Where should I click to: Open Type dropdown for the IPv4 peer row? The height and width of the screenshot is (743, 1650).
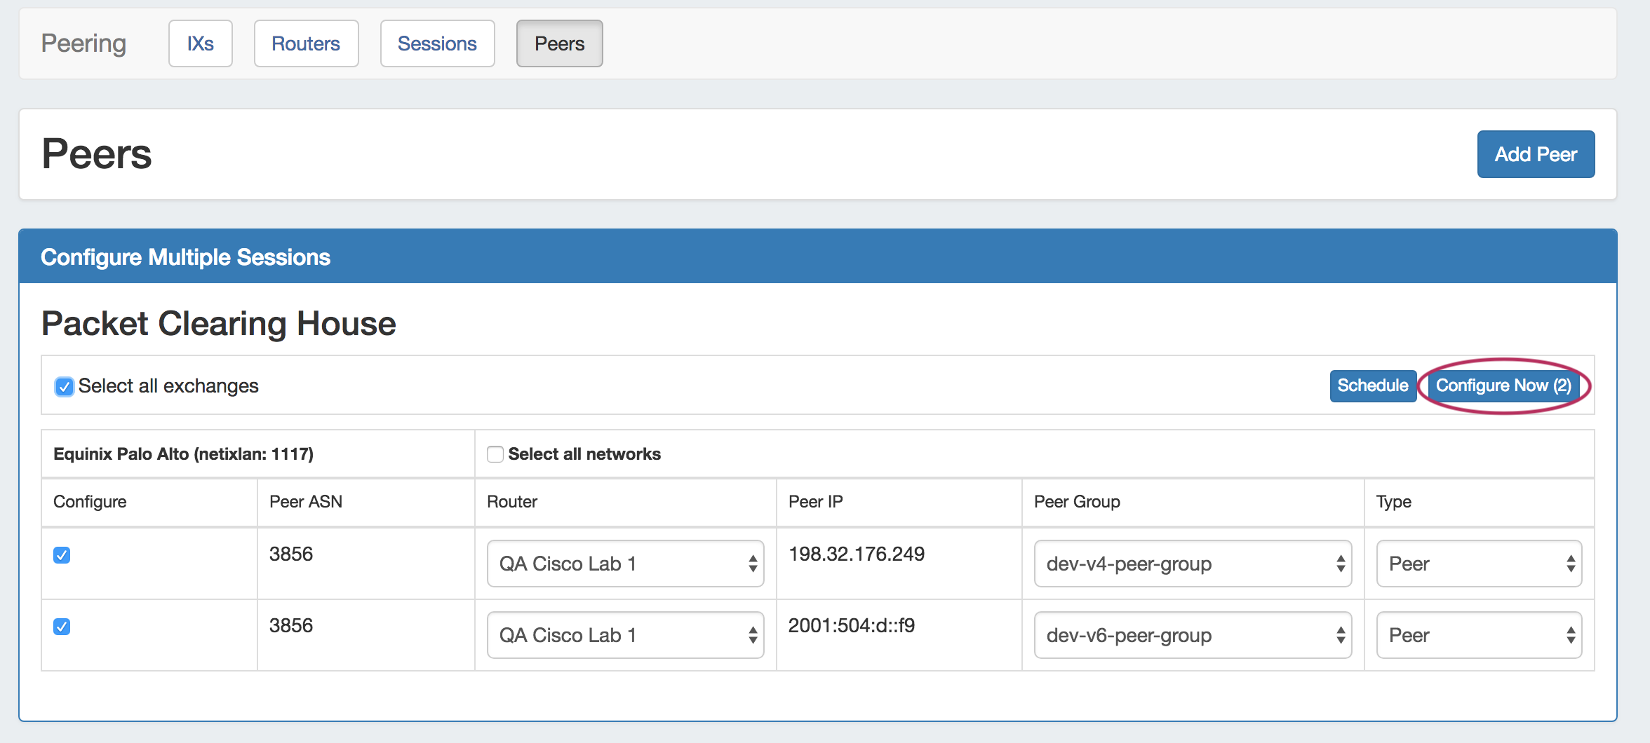[1479, 564]
